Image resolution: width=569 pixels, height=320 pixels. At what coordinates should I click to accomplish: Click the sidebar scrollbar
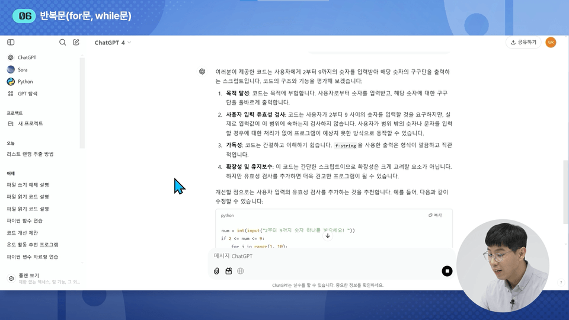tap(82, 103)
